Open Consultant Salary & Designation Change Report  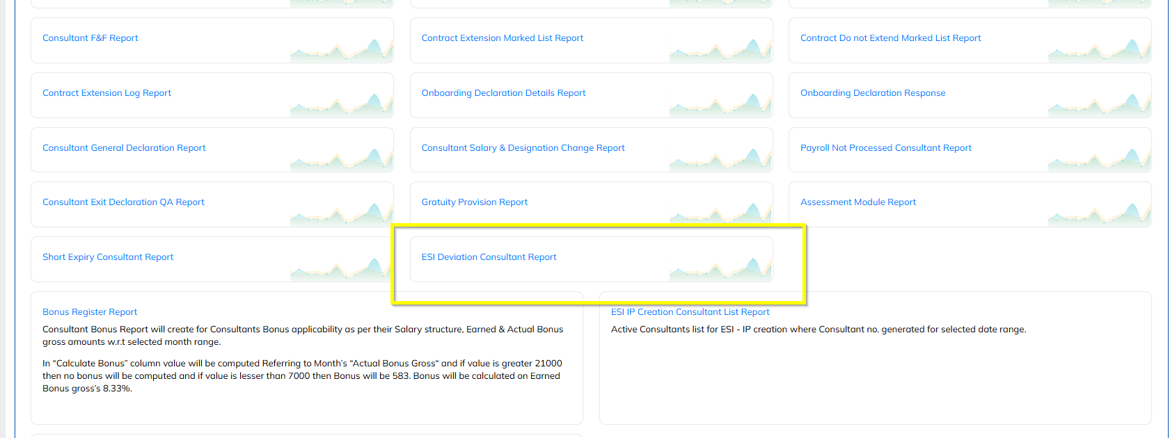tap(523, 148)
